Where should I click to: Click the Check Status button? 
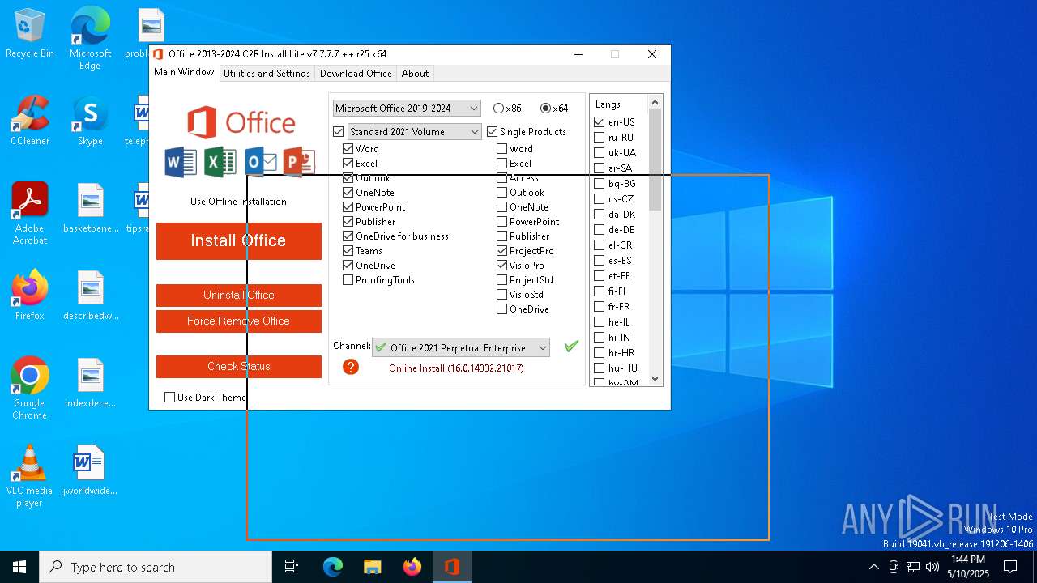[x=238, y=366]
